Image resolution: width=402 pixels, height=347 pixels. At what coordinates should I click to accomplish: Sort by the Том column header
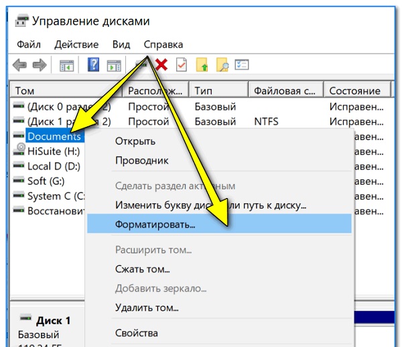click(66, 91)
